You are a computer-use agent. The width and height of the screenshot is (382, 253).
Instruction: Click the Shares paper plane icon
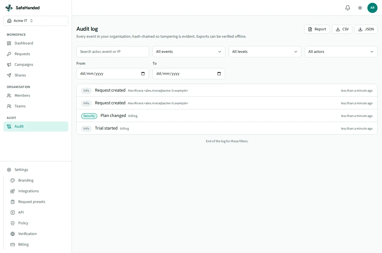tap(9, 75)
